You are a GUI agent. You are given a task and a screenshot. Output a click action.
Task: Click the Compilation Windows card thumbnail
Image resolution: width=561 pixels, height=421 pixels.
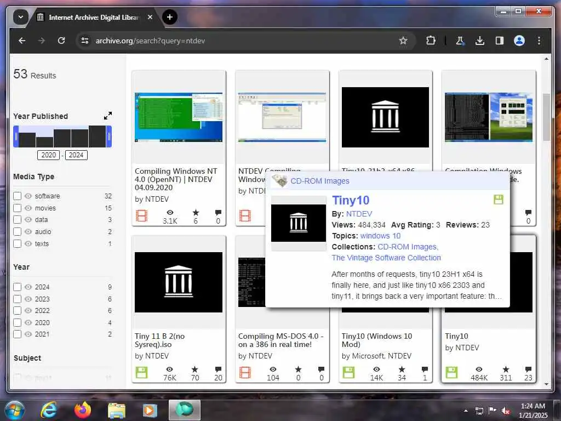(x=488, y=117)
